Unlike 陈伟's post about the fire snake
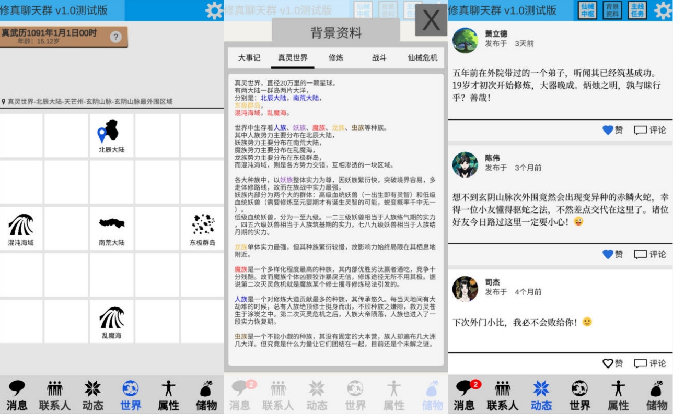 [x=612, y=254]
